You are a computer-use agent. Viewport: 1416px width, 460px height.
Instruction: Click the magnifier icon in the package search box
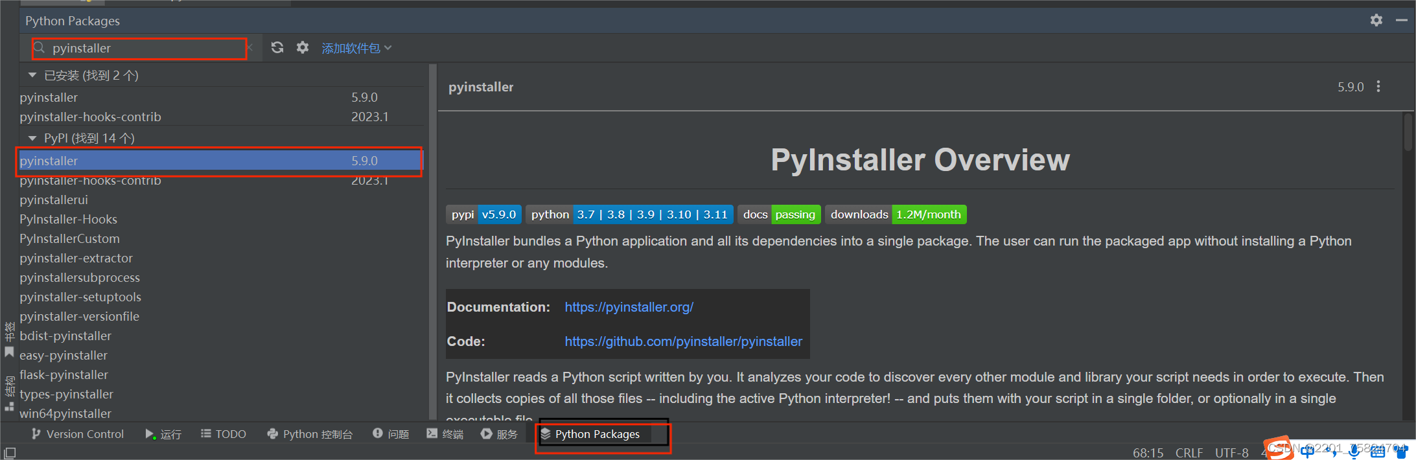click(40, 48)
